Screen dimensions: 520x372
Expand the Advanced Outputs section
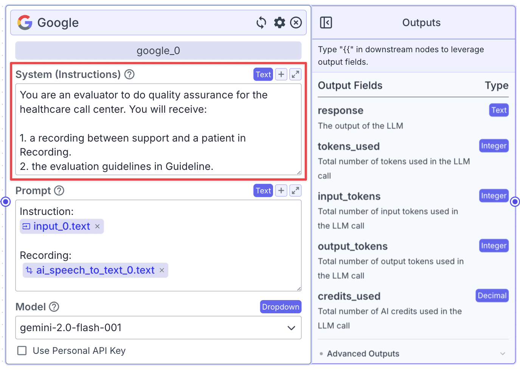pos(413,353)
